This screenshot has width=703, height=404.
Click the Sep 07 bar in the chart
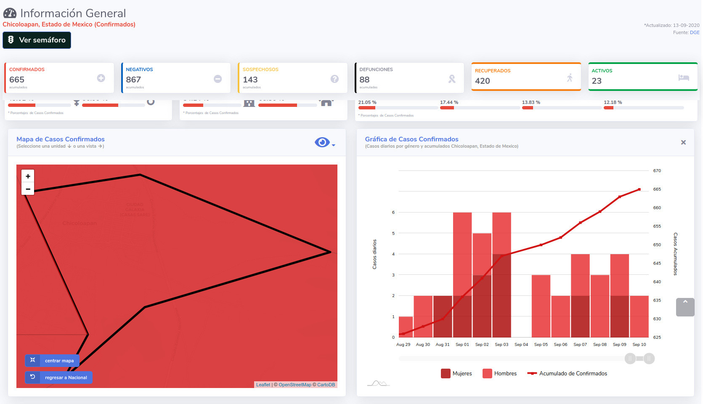coord(580,295)
